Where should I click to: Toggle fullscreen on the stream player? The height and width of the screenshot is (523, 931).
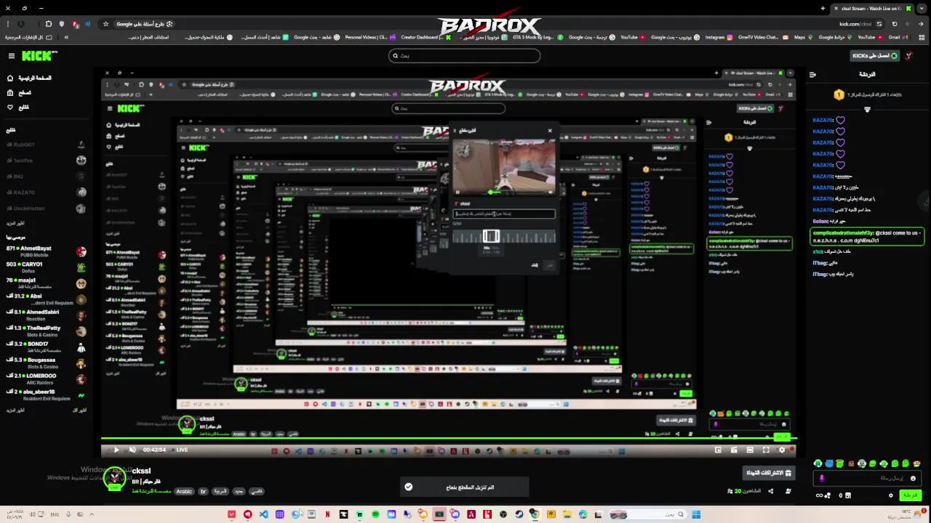pos(766,450)
